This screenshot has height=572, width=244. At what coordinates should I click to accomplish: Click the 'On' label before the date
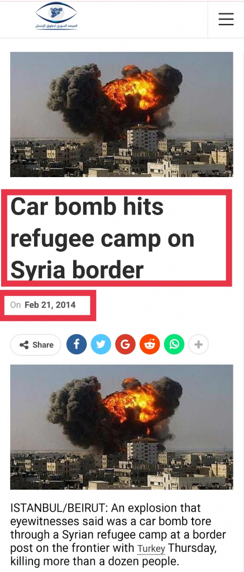tap(15, 304)
